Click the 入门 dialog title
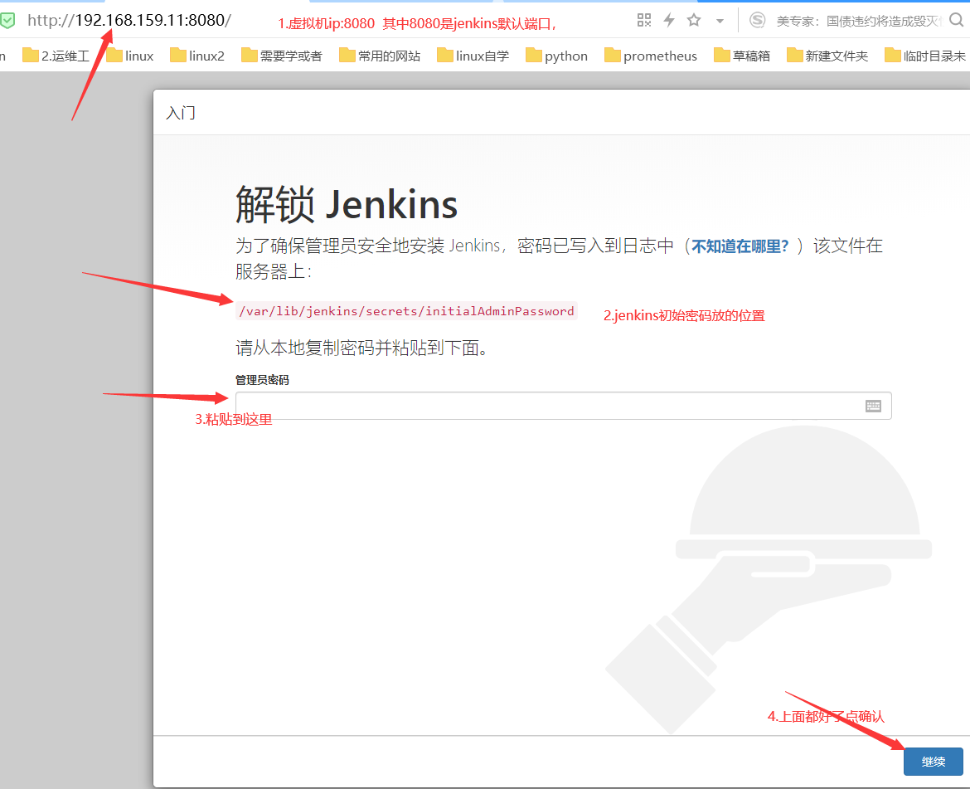Image resolution: width=970 pixels, height=789 pixels. coord(181,113)
